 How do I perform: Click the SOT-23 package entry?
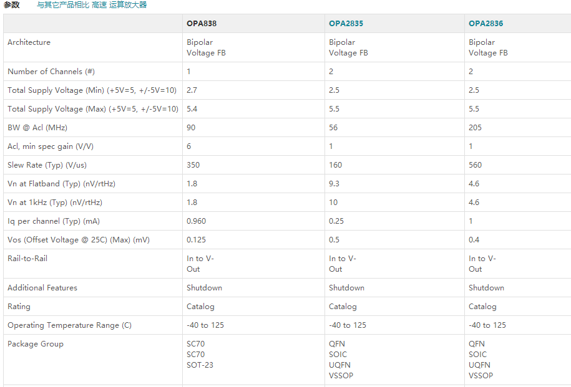click(200, 365)
